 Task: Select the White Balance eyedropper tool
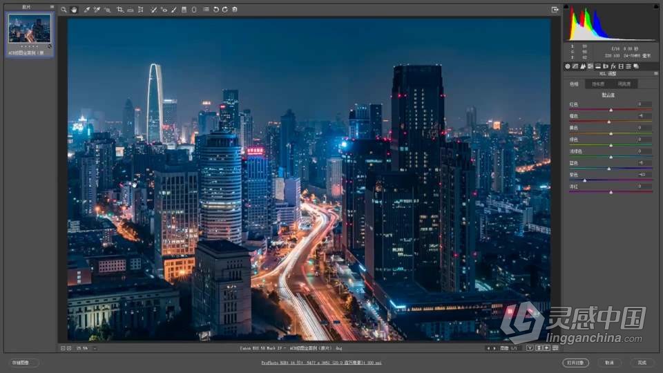click(87, 9)
